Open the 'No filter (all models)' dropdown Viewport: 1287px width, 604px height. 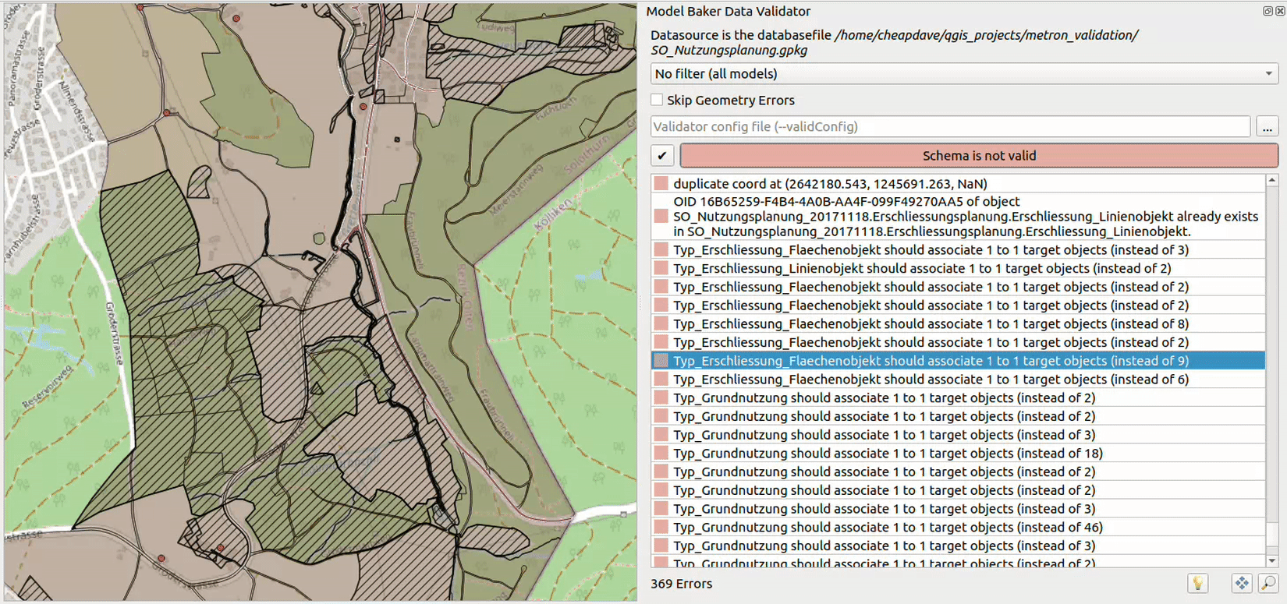(964, 73)
